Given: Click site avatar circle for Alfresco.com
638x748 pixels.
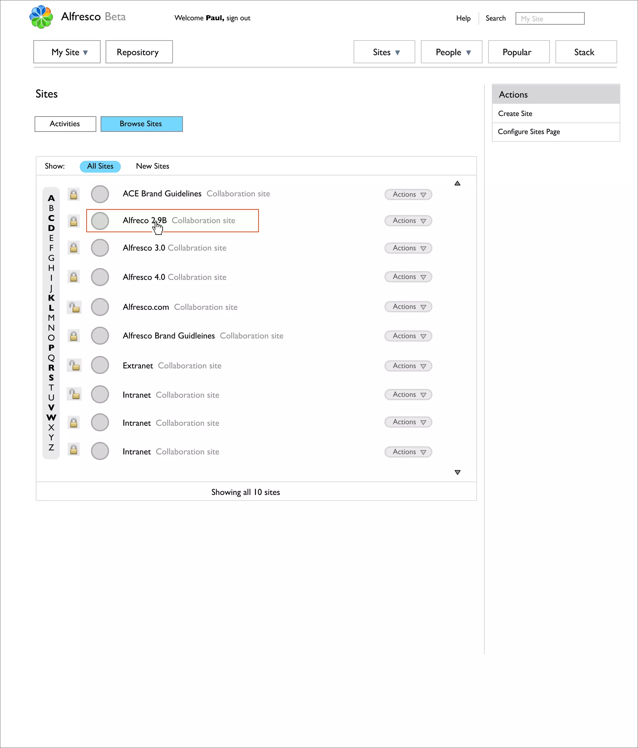Looking at the screenshot, I should point(100,307).
